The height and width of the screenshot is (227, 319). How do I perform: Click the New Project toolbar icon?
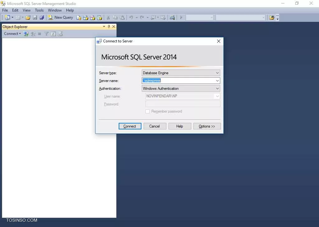[7, 17]
